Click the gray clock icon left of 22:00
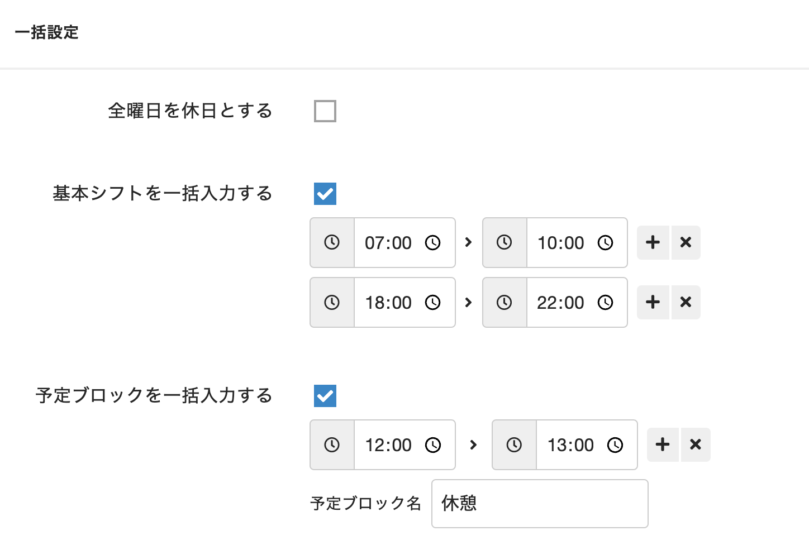The width and height of the screenshot is (809, 545). [x=505, y=302]
